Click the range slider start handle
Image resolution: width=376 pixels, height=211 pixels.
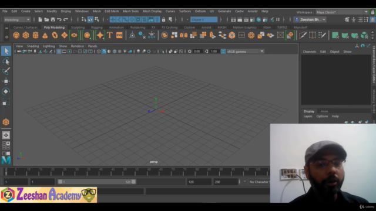pyautogui.click(x=60, y=182)
